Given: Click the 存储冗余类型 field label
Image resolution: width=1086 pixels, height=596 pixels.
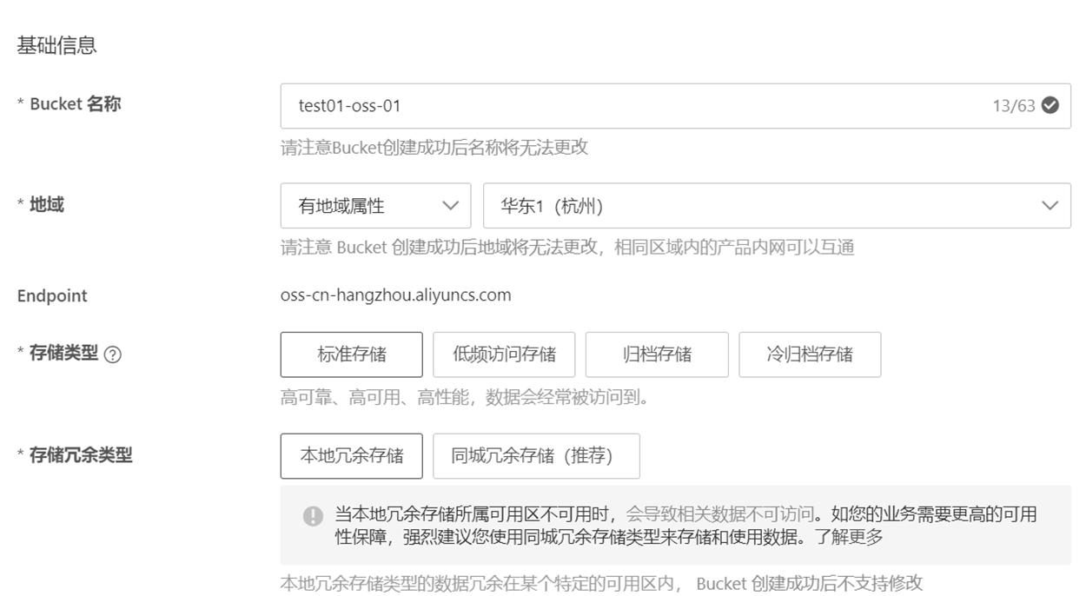Looking at the screenshot, I should [80, 454].
